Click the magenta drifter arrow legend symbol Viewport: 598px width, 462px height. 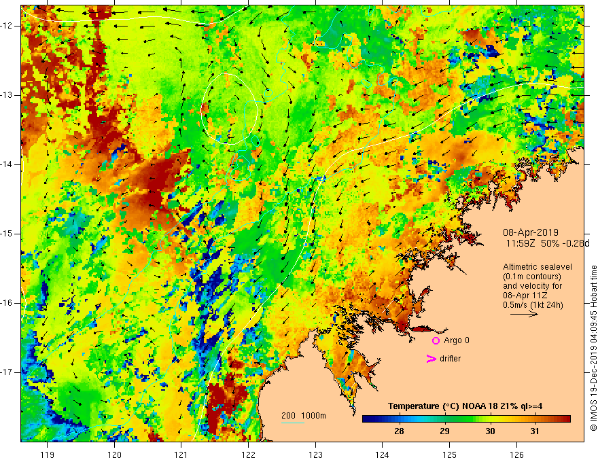tap(431, 359)
